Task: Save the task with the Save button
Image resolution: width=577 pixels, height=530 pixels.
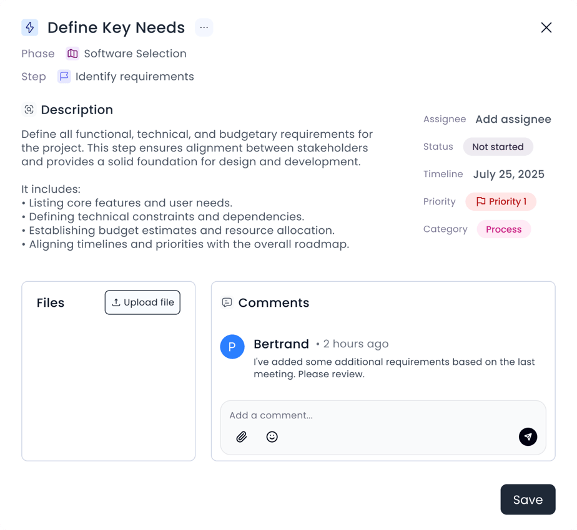Action: 528,499
